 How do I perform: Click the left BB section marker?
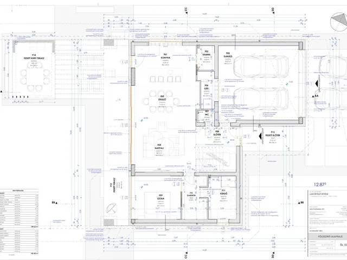tap(54, 203)
